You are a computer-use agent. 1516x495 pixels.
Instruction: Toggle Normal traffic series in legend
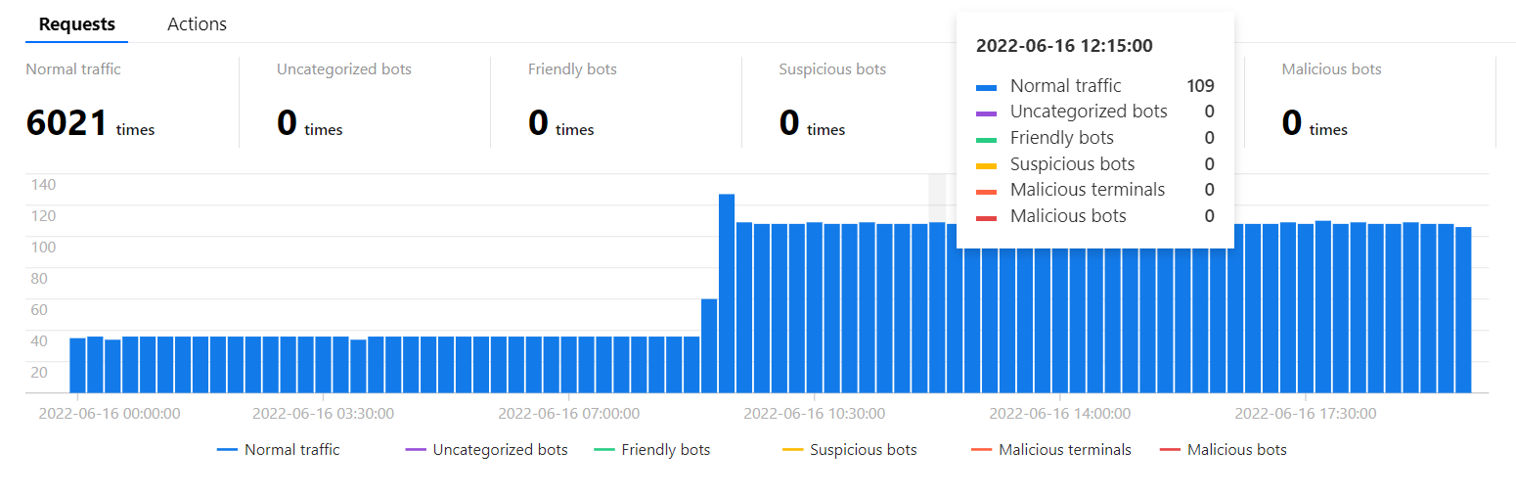tap(291, 450)
